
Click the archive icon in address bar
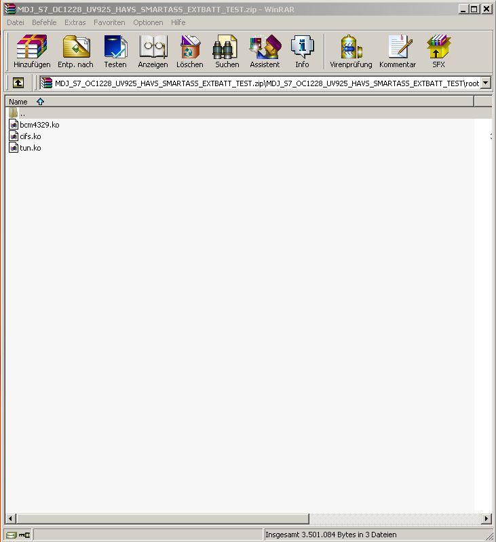click(x=46, y=83)
